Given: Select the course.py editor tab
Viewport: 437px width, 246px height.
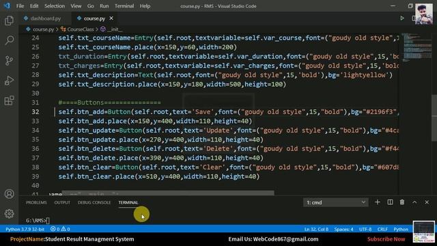Looking at the screenshot, I should coord(95,18).
